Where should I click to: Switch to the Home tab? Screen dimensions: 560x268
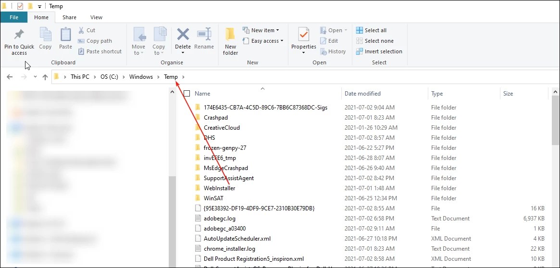[x=41, y=17]
